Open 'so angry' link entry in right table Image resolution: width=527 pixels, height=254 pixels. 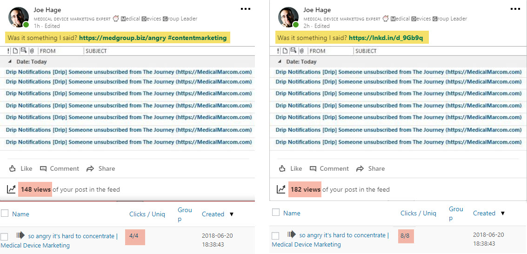click(x=330, y=240)
